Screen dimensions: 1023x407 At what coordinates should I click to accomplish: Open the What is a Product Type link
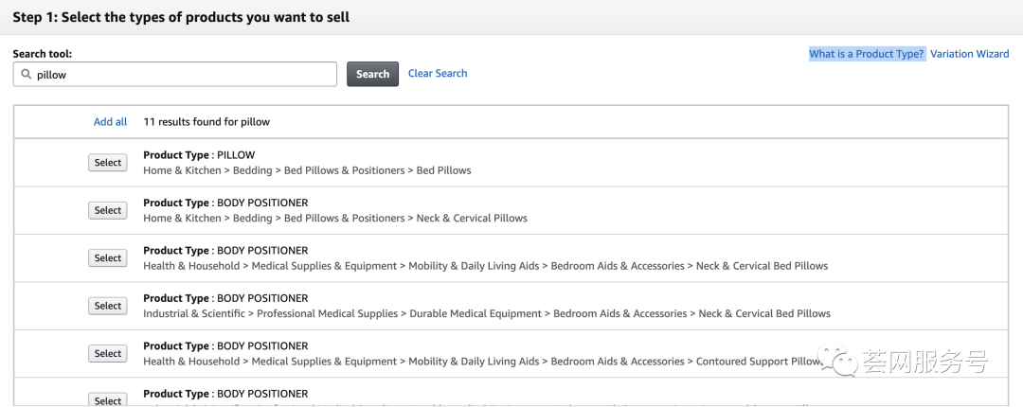click(866, 54)
